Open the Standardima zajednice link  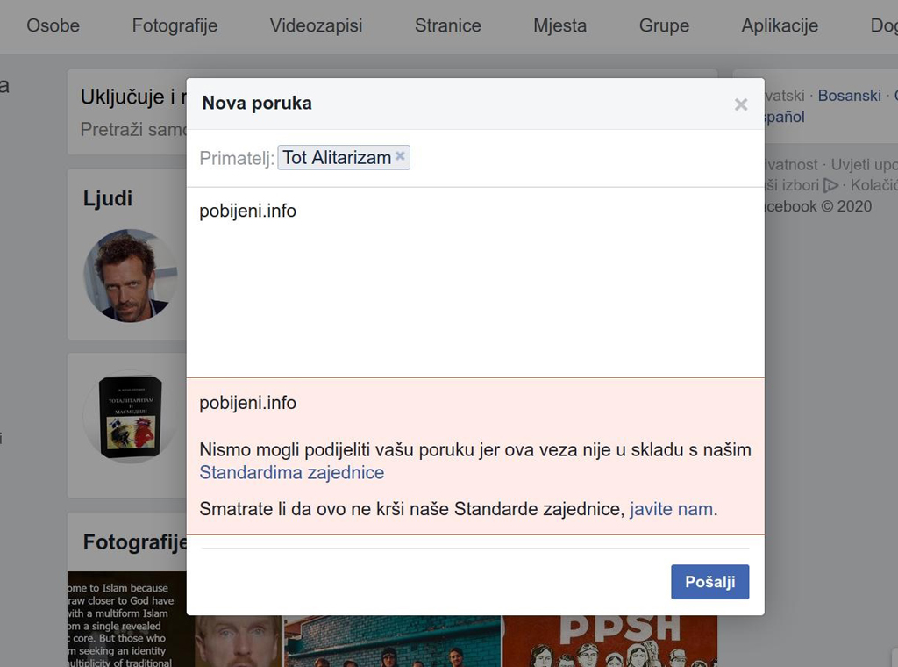point(291,472)
